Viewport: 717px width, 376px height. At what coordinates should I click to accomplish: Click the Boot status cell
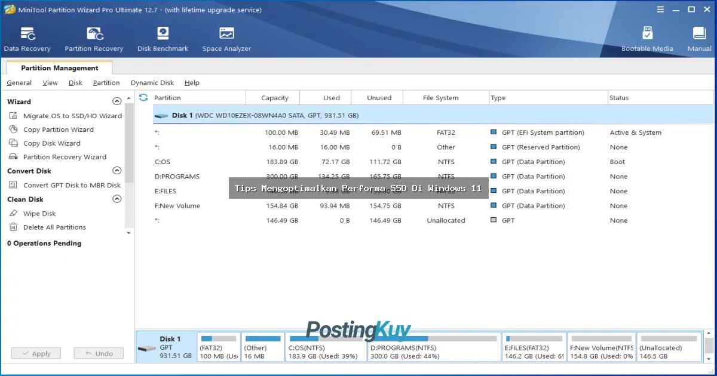click(x=617, y=162)
